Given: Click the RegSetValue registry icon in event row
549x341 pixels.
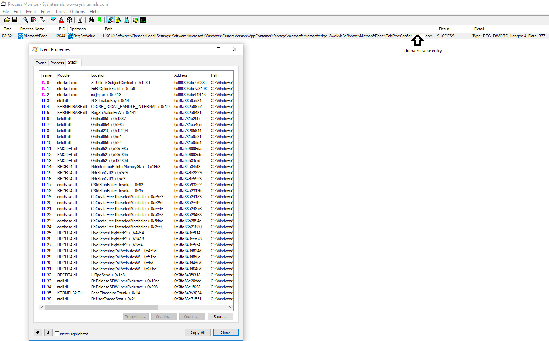Looking at the screenshot, I should point(70,36).
